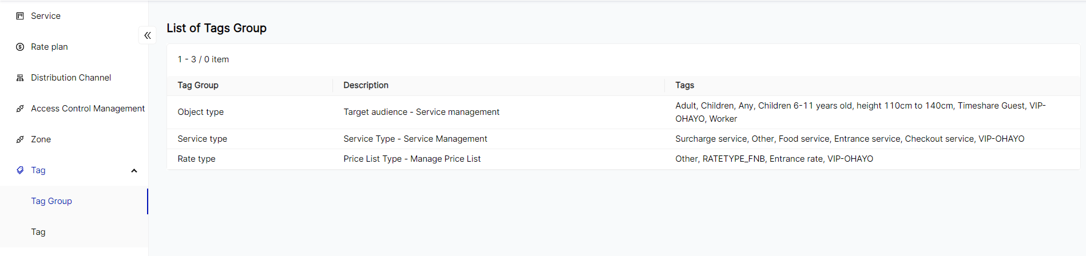This screenshot has height=256, width=1086.
Task: Click the Zone sidebar icon
Action: 20,139
